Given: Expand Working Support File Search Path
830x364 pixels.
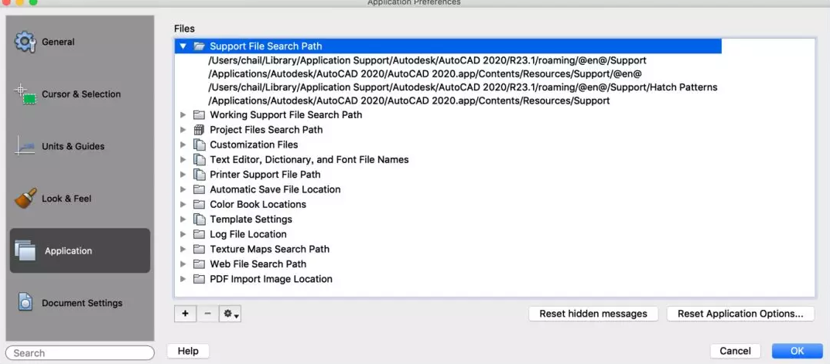Looking at the screenshot, I should [x=183, y=115].
